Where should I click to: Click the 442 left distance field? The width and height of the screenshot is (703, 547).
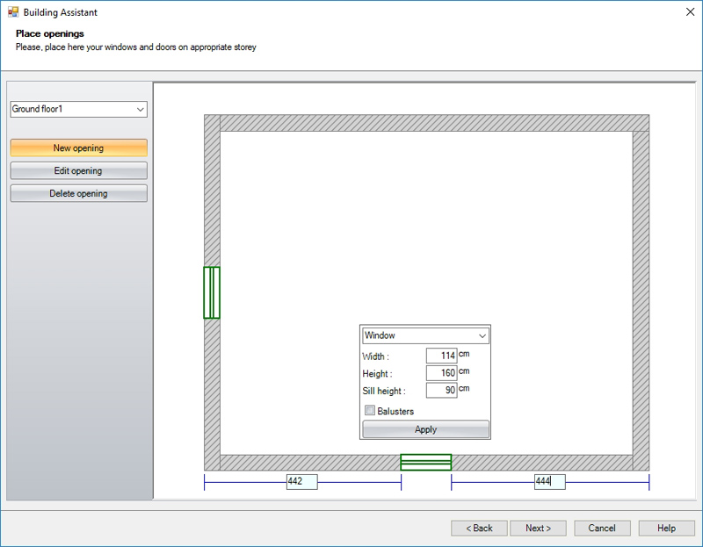click(301, 482)
